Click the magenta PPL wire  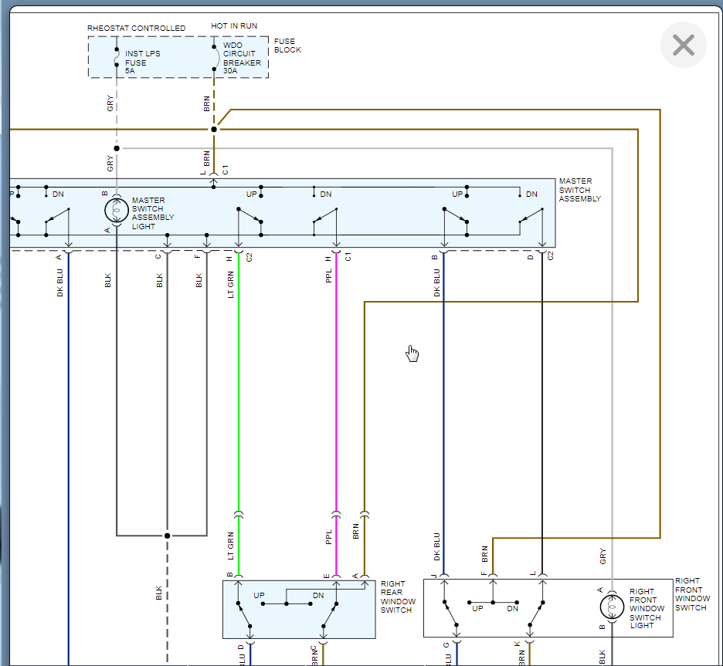(x=336, y=386)
